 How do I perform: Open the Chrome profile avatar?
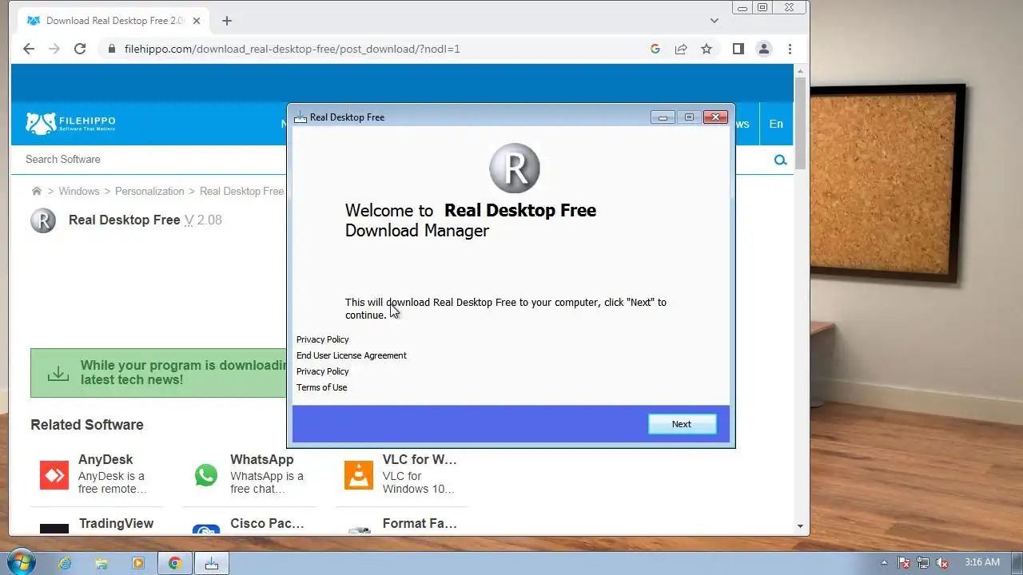point(764,49)
